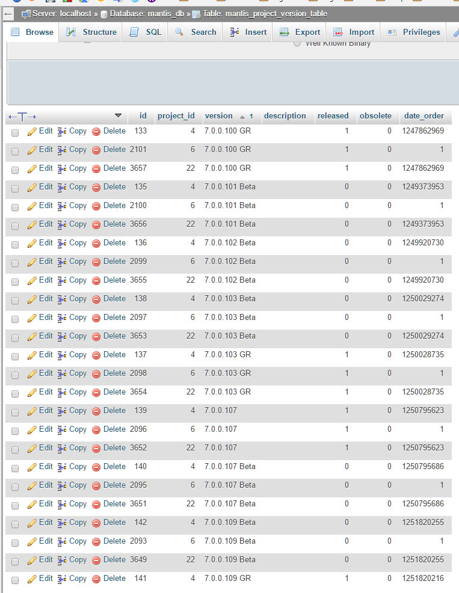Screen dimensions: 459x593
Task: Click the Copy icon for row id 2096
Action: (62, 430)
